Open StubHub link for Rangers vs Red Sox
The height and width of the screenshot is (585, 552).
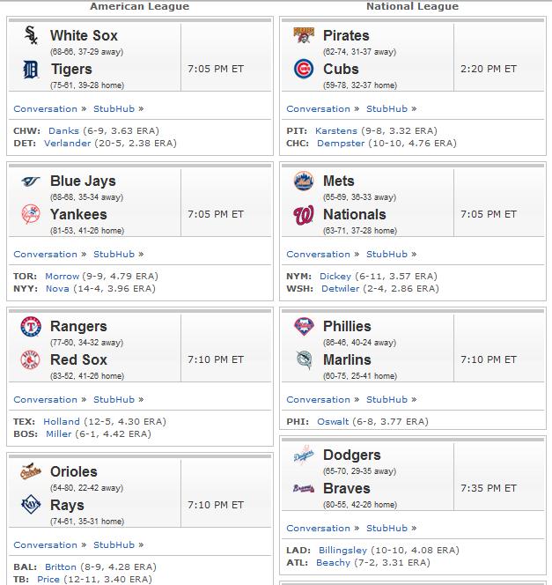[x=114, y=400]
